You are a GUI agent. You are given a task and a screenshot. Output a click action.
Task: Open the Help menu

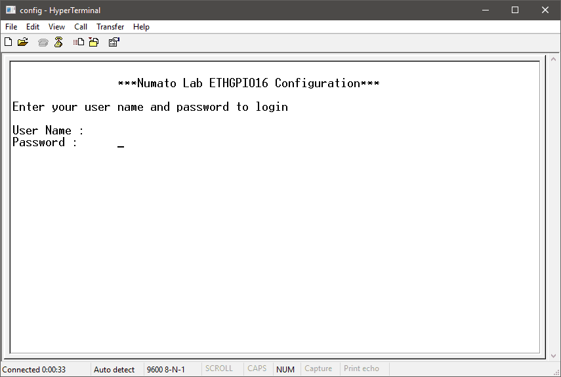[x=141, y=27]
